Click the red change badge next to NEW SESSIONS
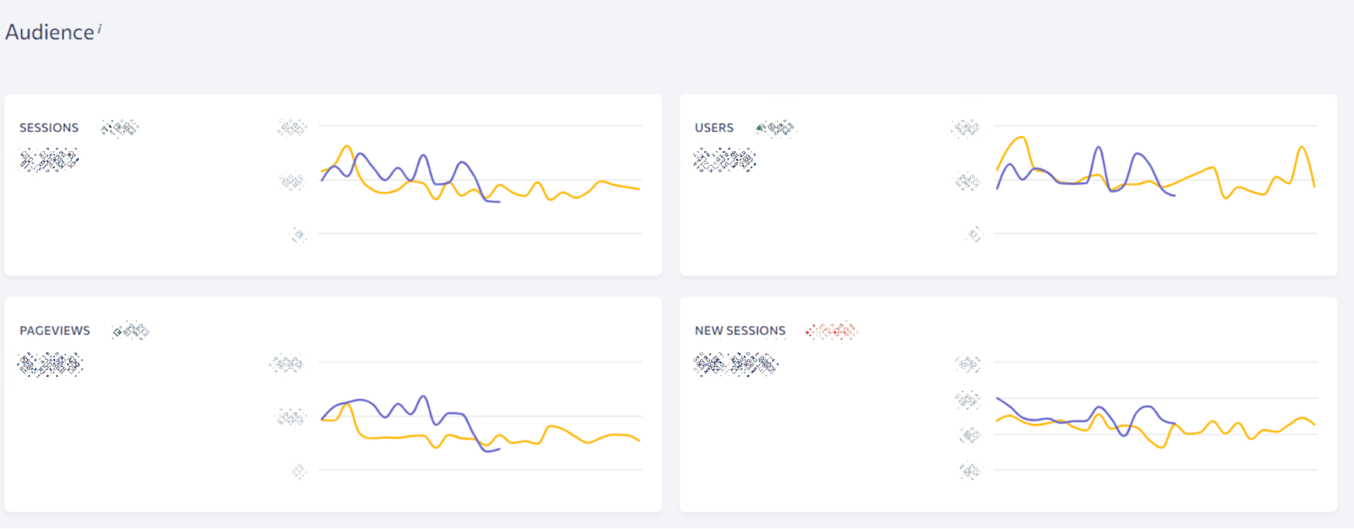Screen dimensions: 1354x529 (832, 331)
